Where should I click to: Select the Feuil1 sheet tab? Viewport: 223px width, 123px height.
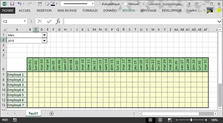pos(33,113)
